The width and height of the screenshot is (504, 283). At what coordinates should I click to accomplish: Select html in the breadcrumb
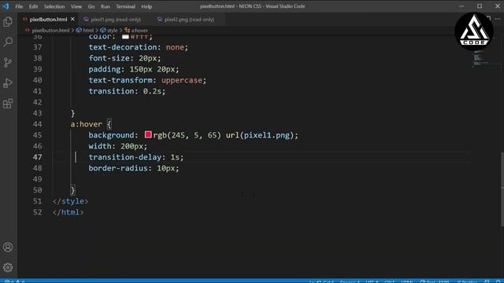[88, 31]
